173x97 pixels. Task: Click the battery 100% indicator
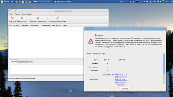pyautogui.click(x=153, y=2)
